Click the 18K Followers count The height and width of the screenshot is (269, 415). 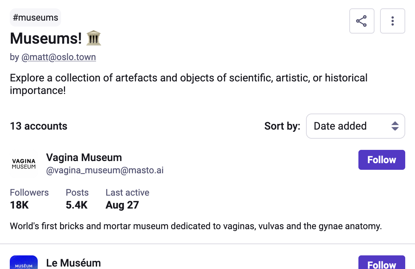tap(19, 205)
